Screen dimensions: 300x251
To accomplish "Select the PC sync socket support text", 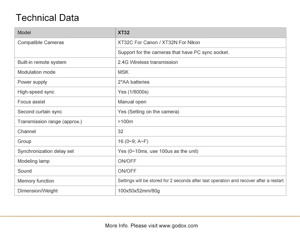I will [173, 52].
